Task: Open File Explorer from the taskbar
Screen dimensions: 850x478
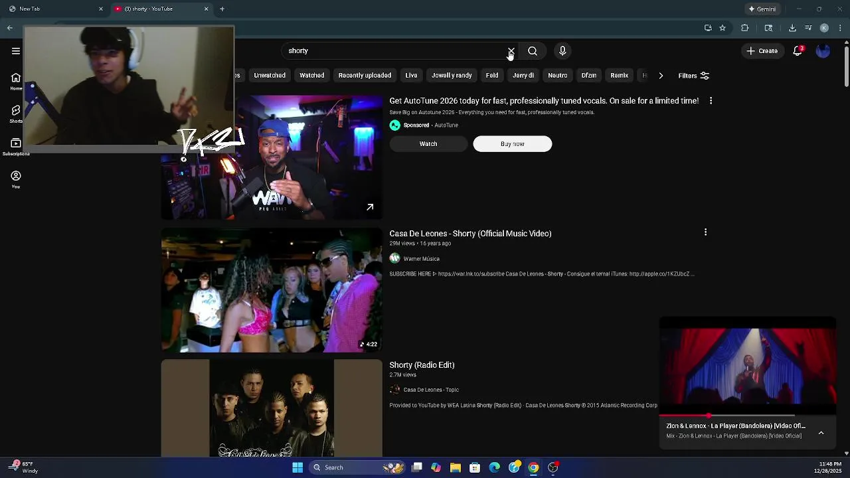Action: 456,467
